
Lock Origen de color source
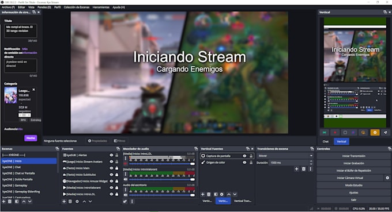click(x=251, y=163)
